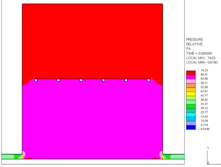Image resolution: width=221 pixels, height=167 pixels.
Task: Click the teal legend swatch above 20.77
Action: pos(191,111)
